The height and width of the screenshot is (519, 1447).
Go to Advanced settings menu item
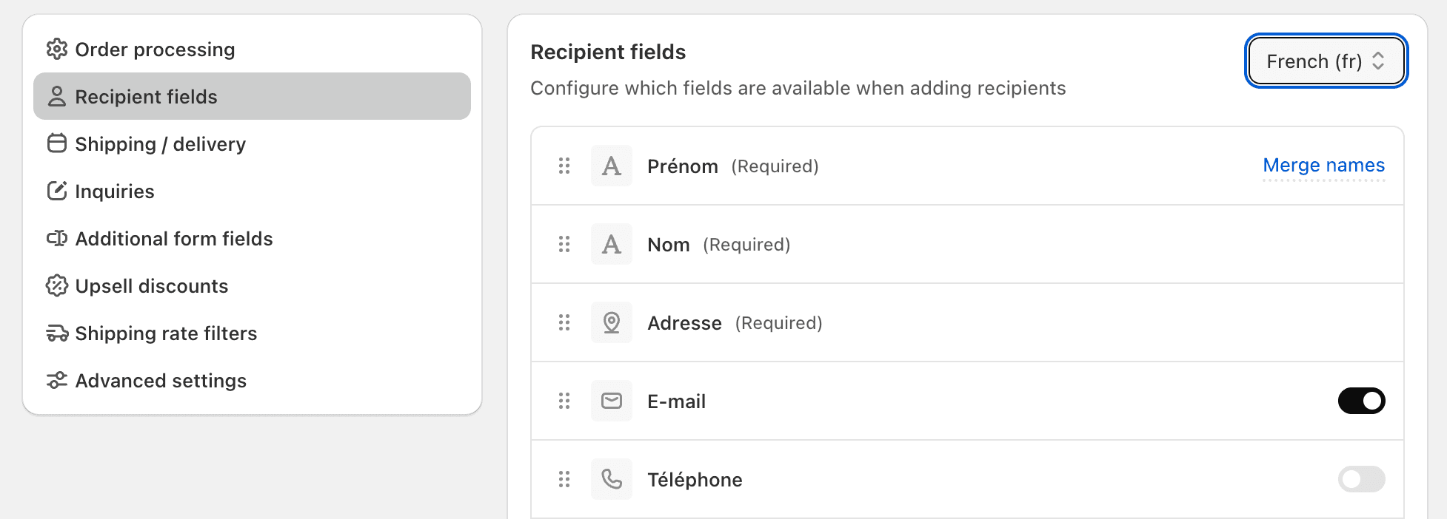pos(161,381)
